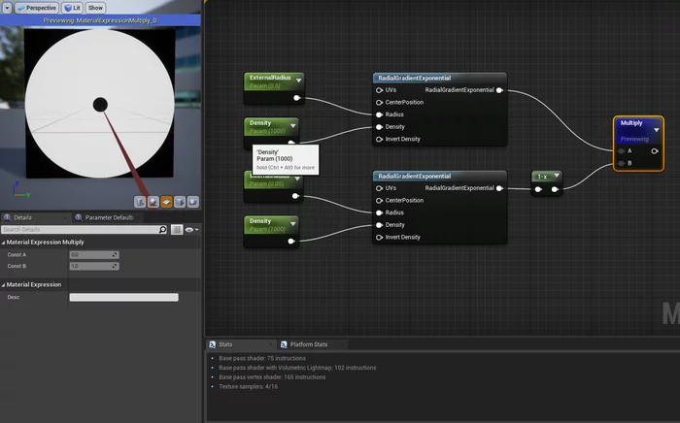Click the magnifier icon in Search Details
The image size is (680, 423).
(x=163, y=230)
